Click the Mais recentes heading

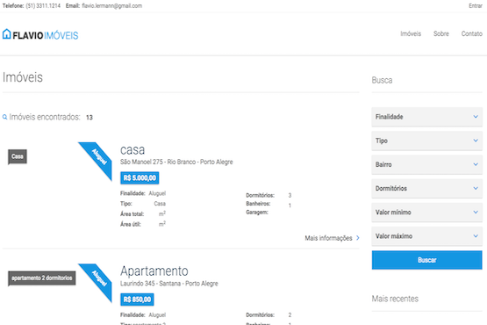tap(395, 299)
